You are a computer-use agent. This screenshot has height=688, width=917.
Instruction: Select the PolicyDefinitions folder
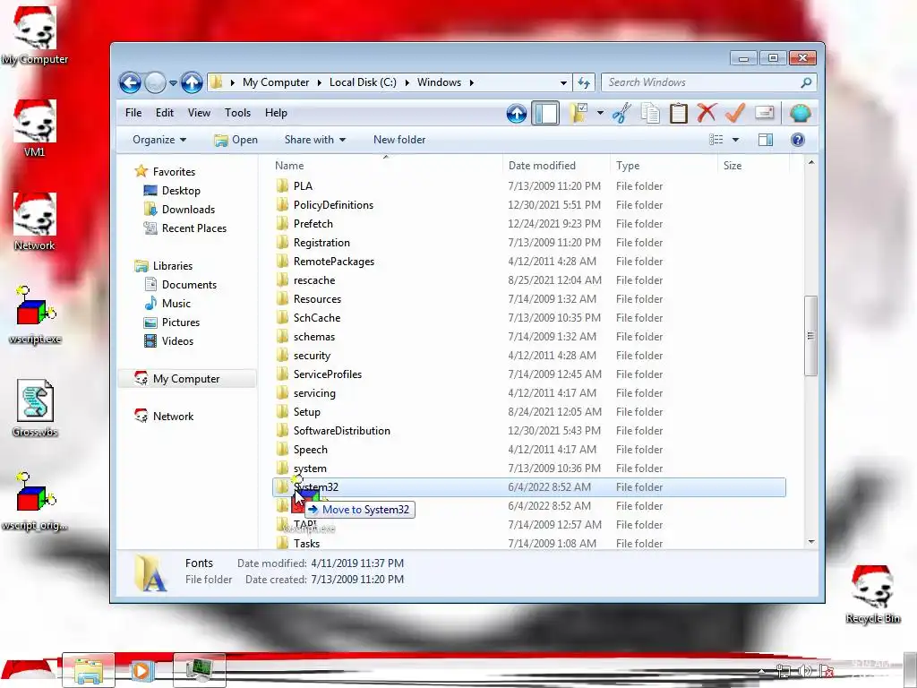(333, 205)
